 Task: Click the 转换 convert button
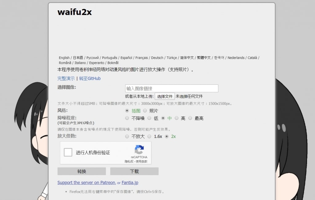coord(82,171)
